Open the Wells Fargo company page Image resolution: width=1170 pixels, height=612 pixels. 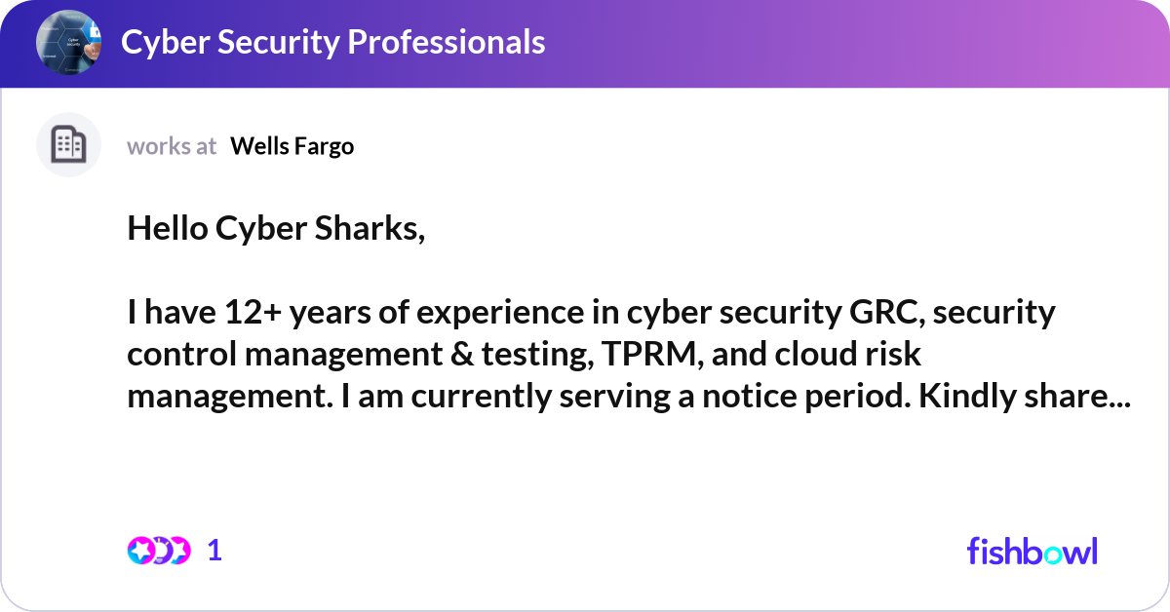pos(292,146)
